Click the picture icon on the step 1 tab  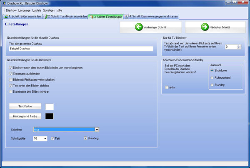(x=6, y=17)
